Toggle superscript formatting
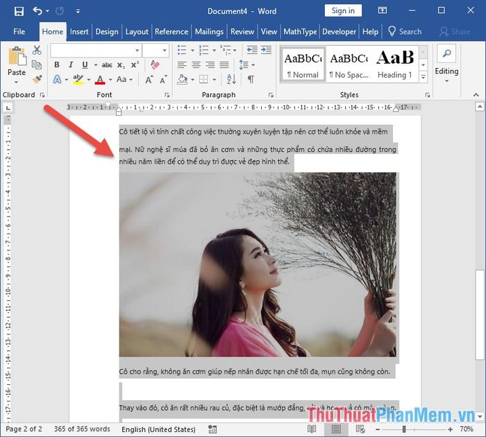Image resolution: width=486 pixels, height=437 pixels. pyautogui.click(x=135, y=65)
